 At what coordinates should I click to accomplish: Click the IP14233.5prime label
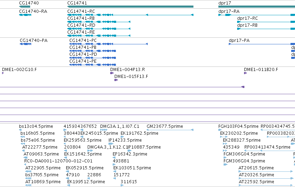click(125, 140)
